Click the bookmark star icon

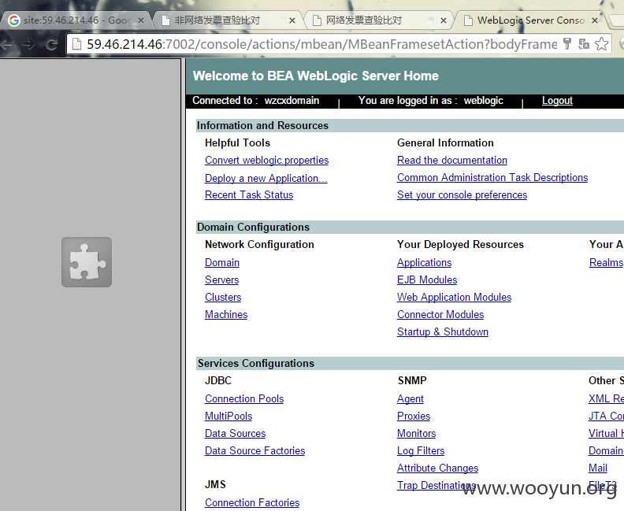tap(601, 44)
